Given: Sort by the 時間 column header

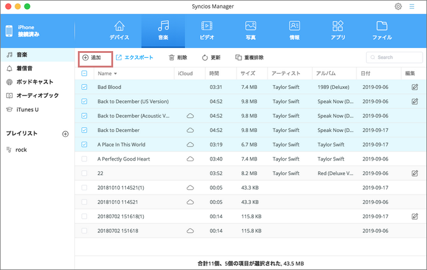Looking at the screenshot, I should pyautogui.click(x=214, y=74).
